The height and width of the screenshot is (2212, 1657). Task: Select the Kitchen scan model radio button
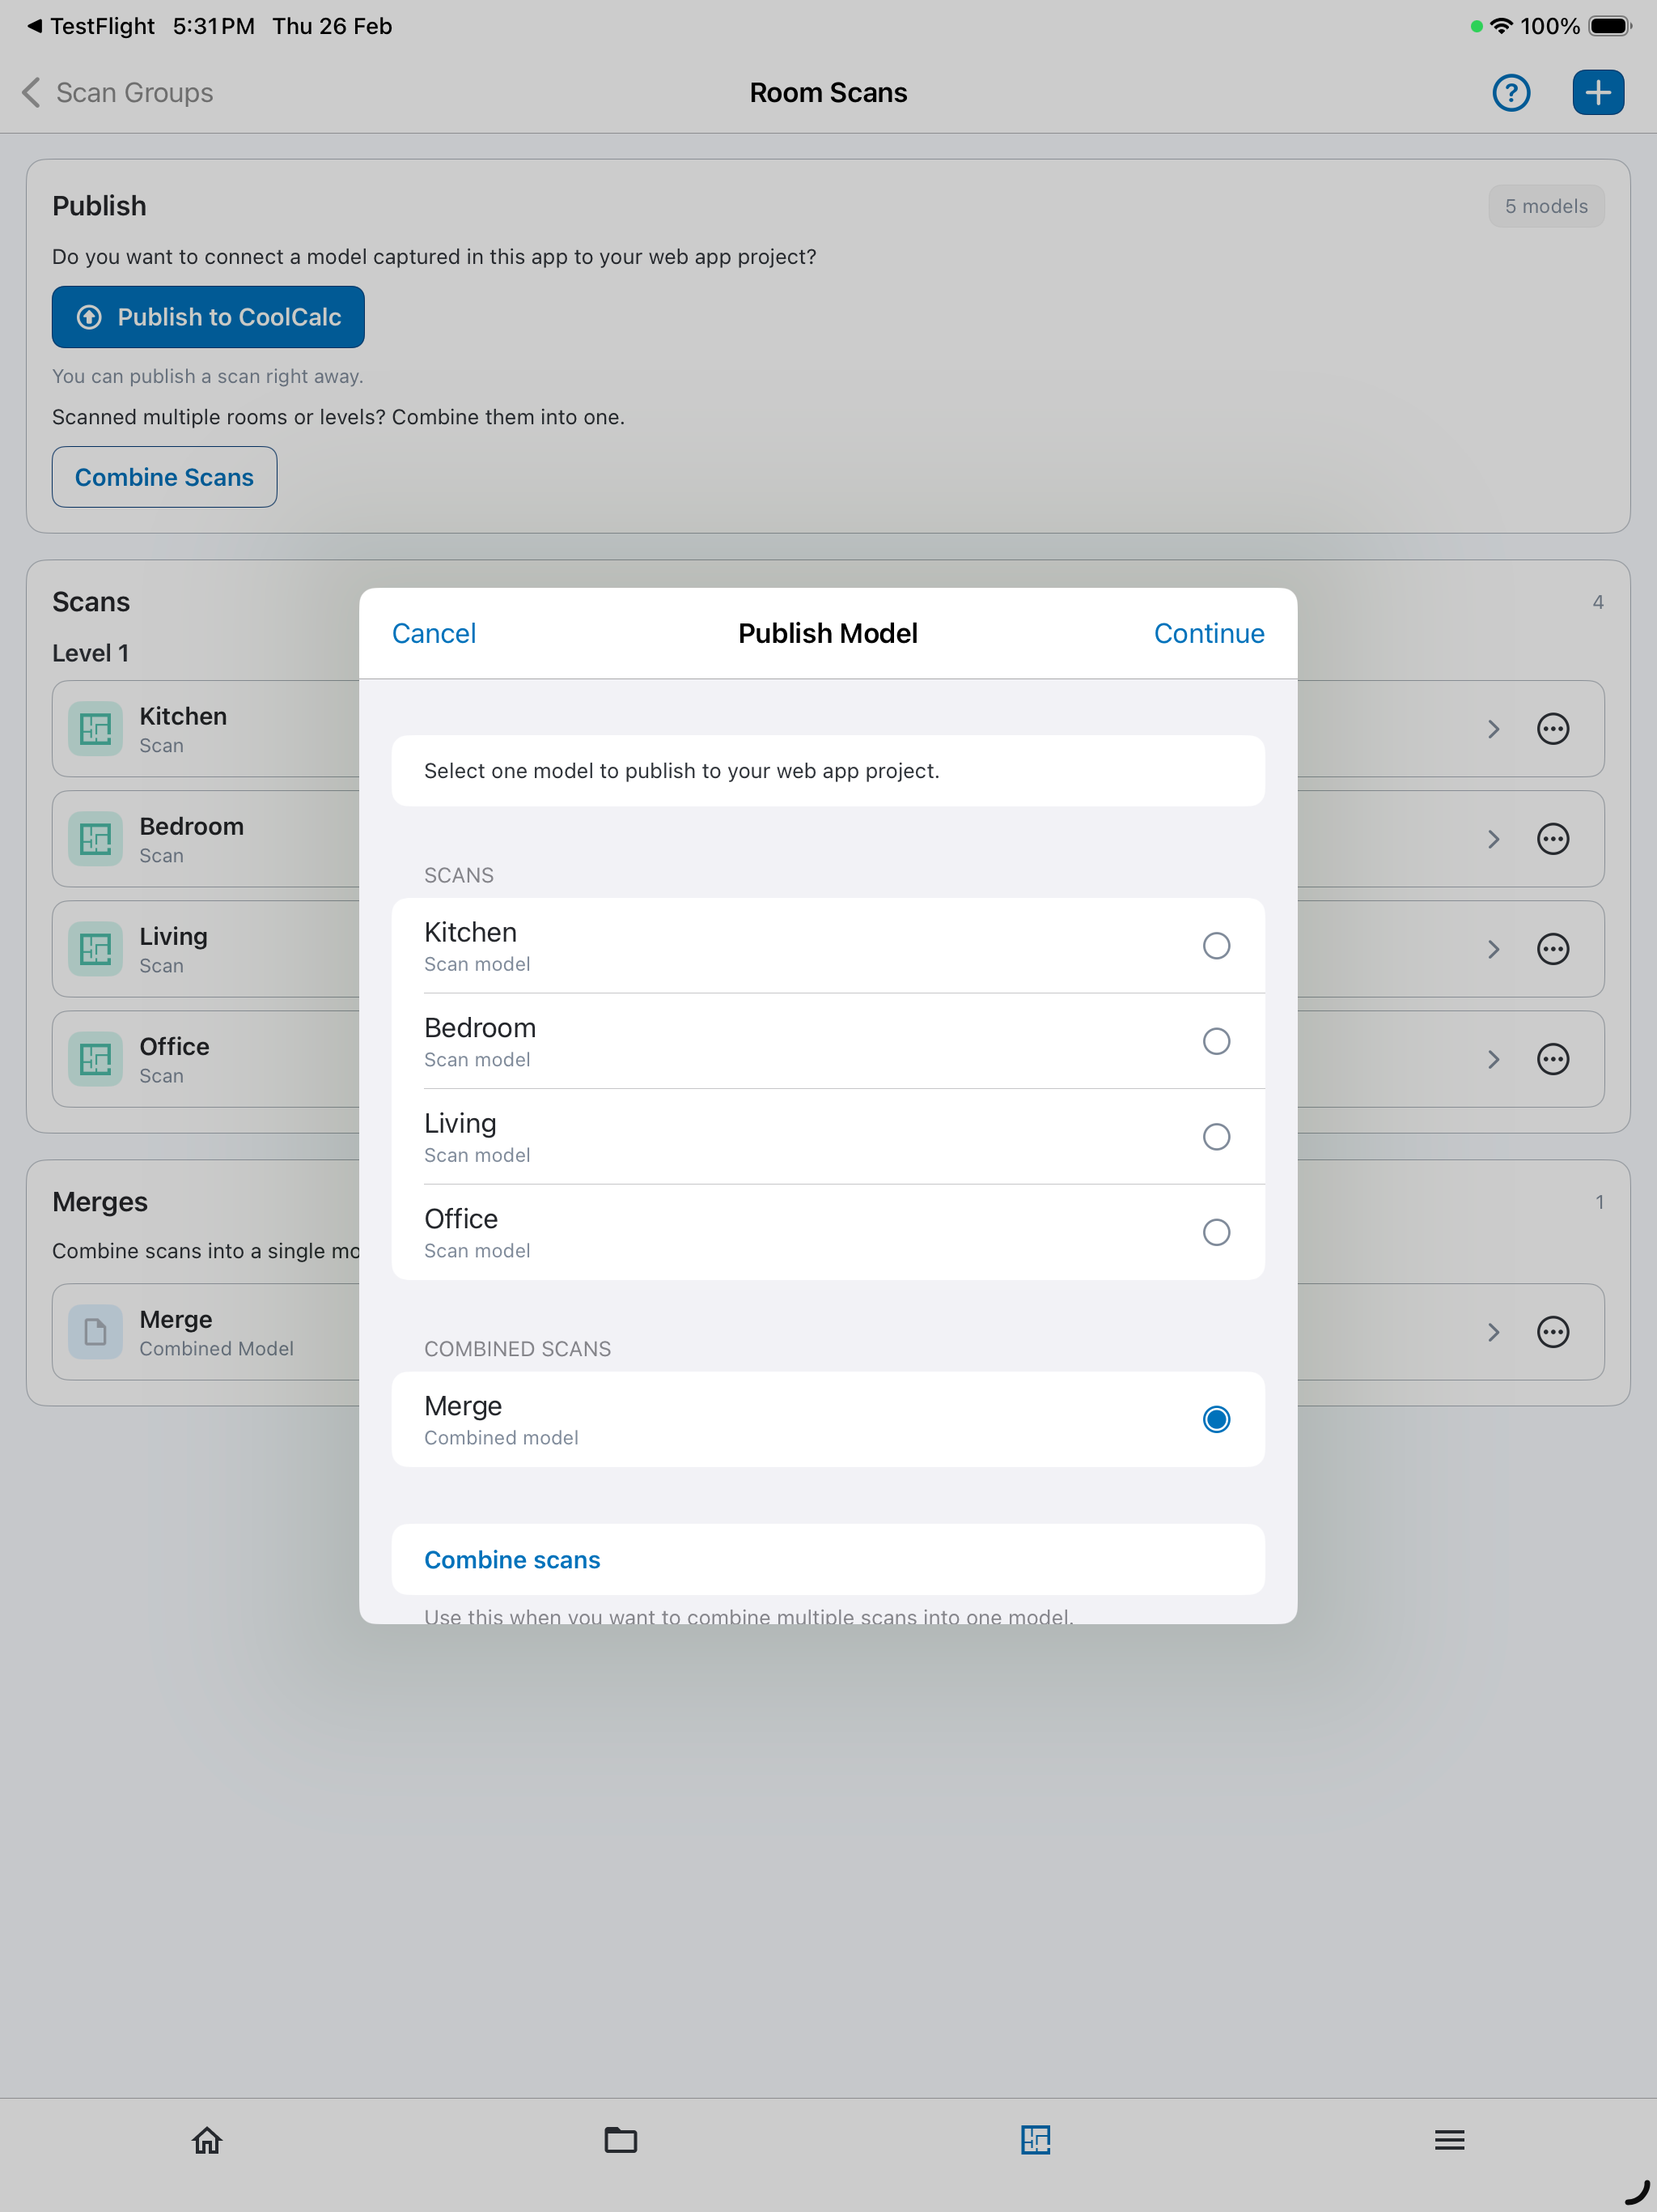1216,946
